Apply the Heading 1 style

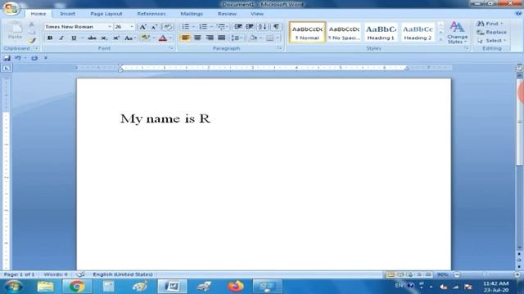(381, 33)
